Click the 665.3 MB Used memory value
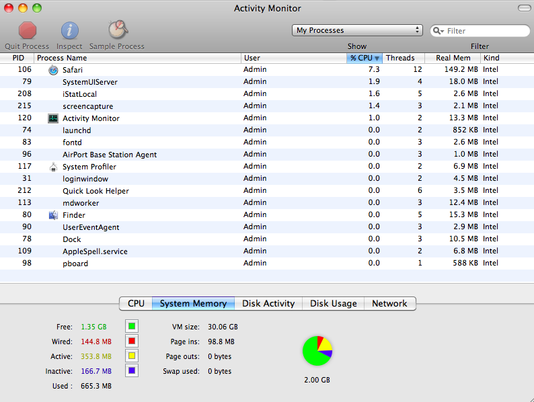The image size is (534, 402). [96, 386]
